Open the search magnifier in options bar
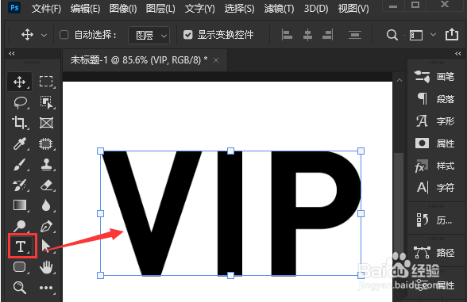The height and width of the screenshot is (302, 467). point(392,35)
